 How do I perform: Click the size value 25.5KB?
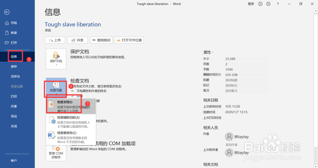230,59
